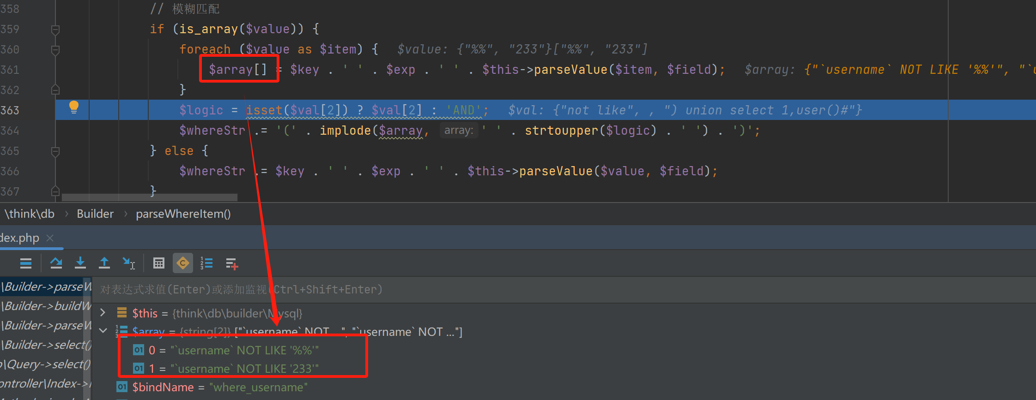Click the Show Execution Point icon
The width and height of the screenshot is (1036, 400).
click(x=26, y=263)
